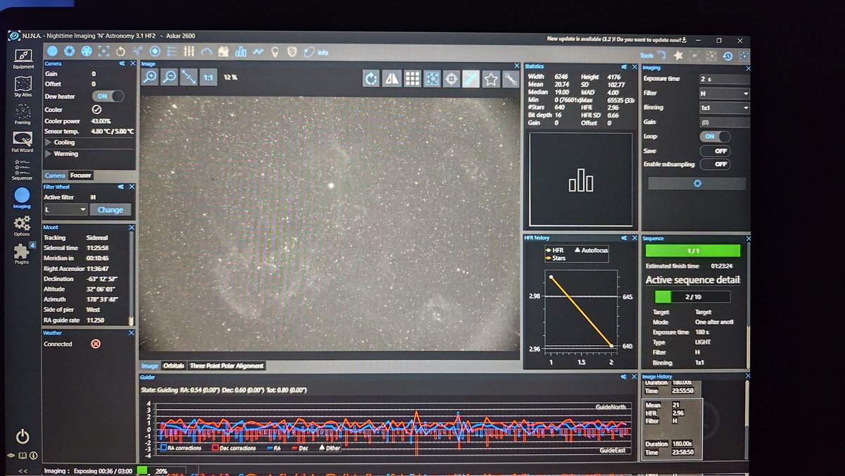The width and height of the screenshot is (845, 476).
Task: Switch to the Image tab
Action: tap(149, 366)
